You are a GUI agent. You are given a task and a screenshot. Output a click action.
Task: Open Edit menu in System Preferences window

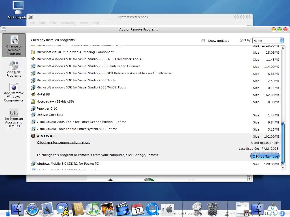[42, 23]
